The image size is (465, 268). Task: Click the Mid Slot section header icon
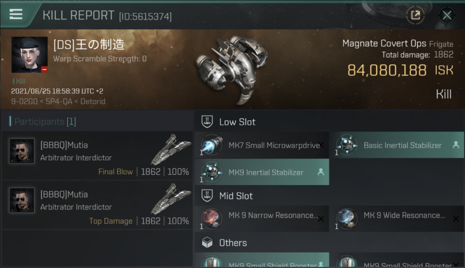(207, 196)
